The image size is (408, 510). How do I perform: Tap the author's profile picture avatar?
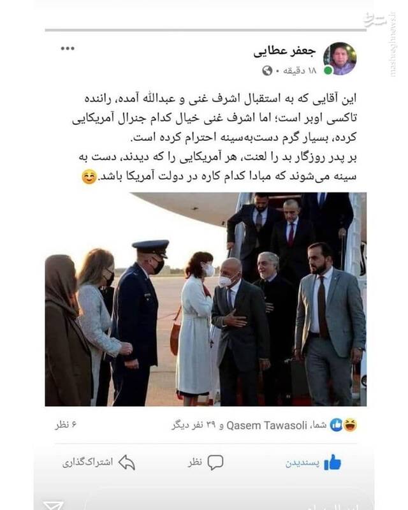click(x=340, y=59)
